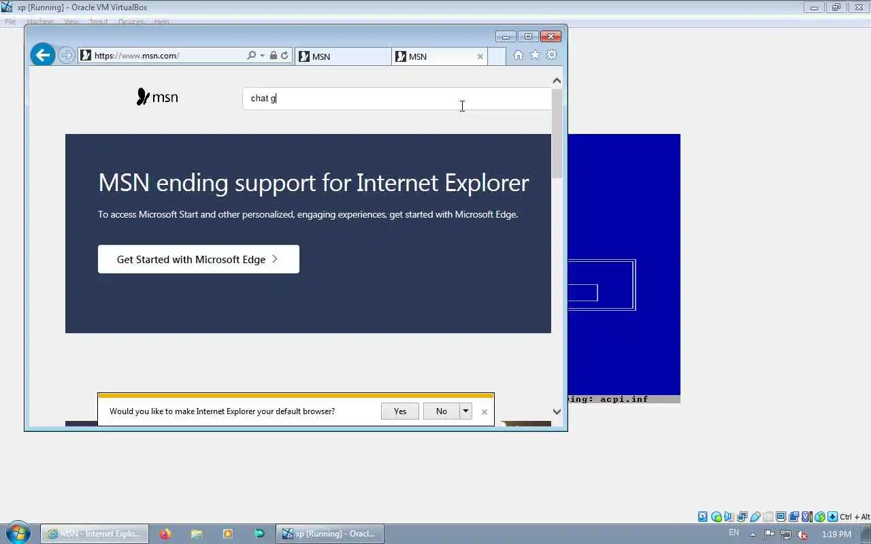Viewport: 871px width, 544px height.
Task: Click VirtualBox network indicator icon
Action: (x=742, y=517)
